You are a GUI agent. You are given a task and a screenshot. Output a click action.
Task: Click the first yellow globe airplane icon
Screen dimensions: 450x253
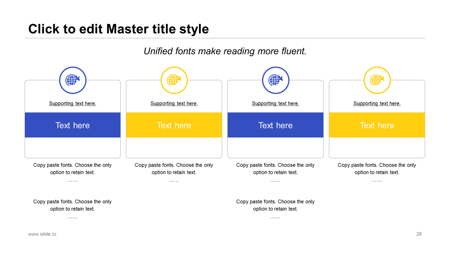[x=174, y=80]
